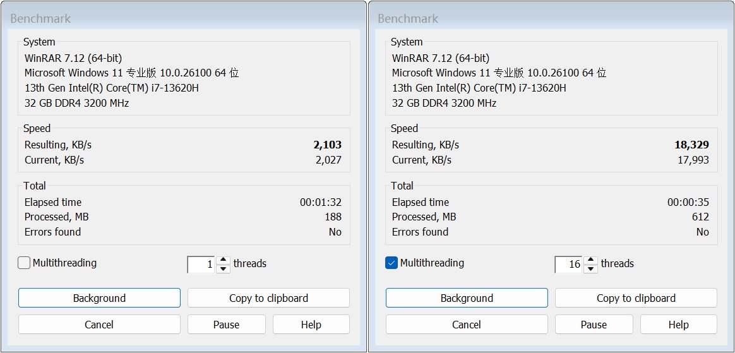Increase thread count above 16 with up arrow
Viewport: 735px width, 353px height.
click(590, 260)
